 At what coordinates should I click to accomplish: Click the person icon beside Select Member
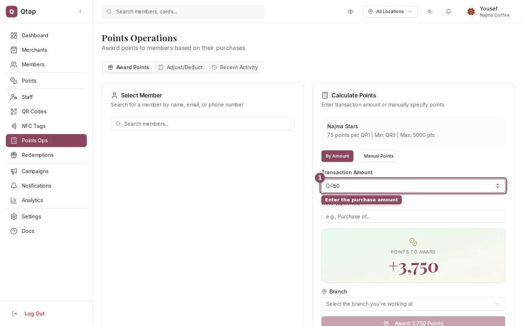pyautogui.click(x=114, y=95)
